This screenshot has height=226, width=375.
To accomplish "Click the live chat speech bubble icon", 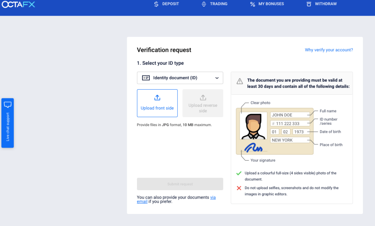I will 8,105.
